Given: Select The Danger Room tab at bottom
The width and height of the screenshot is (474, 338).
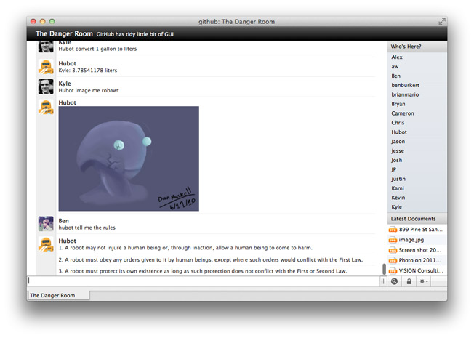Looking at the screenshot, I should click(x=58, y=295).
